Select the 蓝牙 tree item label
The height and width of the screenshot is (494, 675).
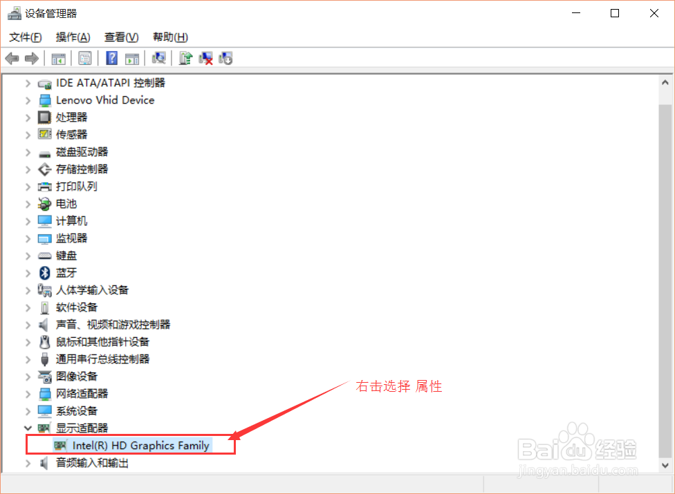click(66, 273)
